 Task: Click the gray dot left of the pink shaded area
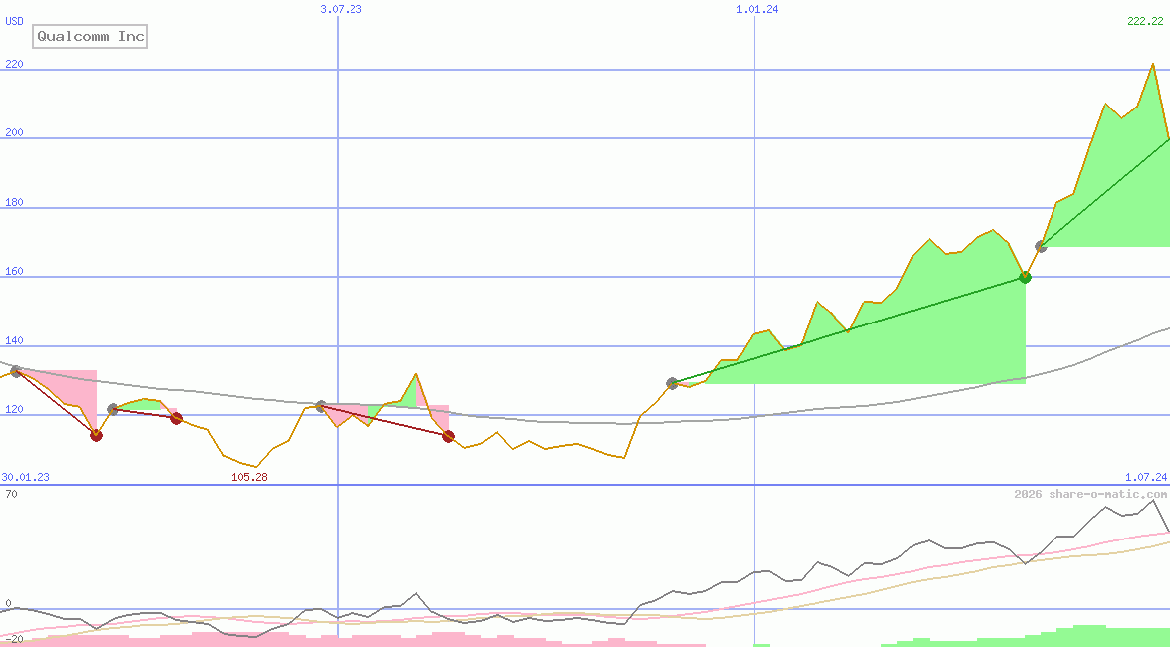pyautogui.click(x=16, y=371)
